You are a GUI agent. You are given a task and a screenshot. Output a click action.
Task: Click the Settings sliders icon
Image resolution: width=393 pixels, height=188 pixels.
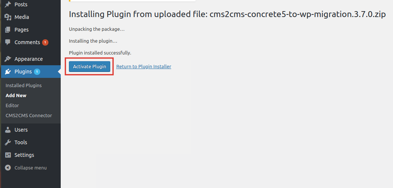click(x=8, y=155)
